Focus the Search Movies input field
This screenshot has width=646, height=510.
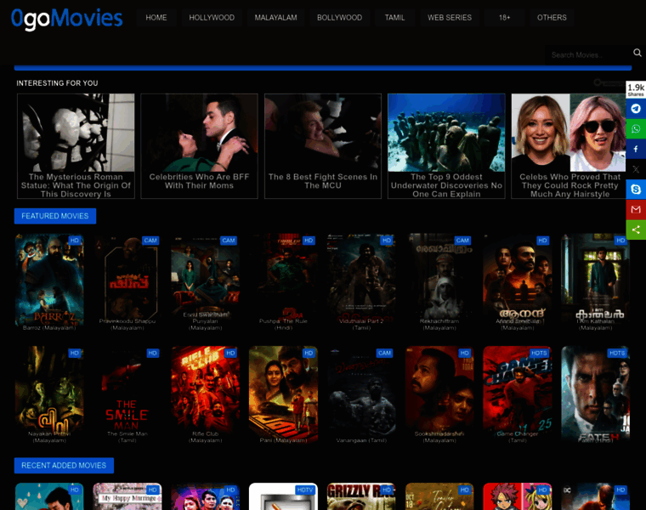(x=588, y=54)
